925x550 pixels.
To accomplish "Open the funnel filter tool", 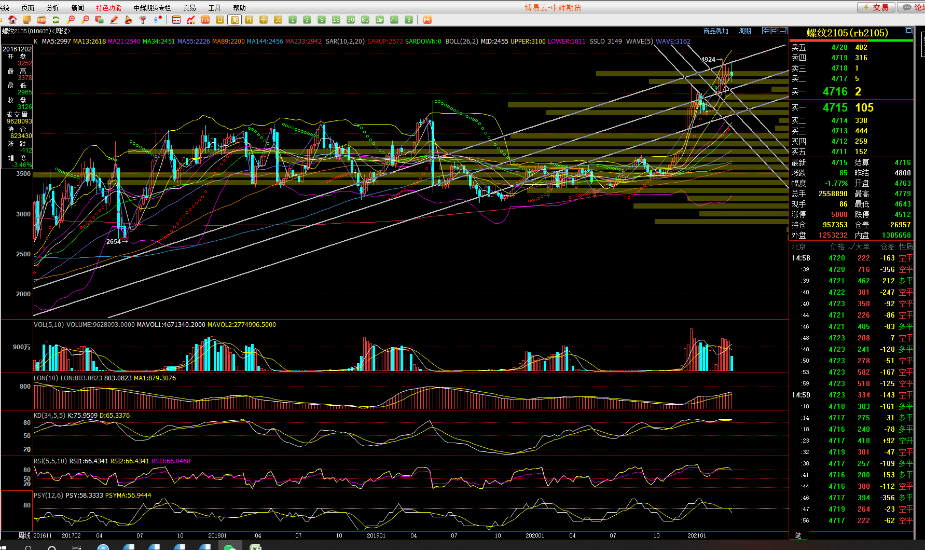I will coord(143,20).
